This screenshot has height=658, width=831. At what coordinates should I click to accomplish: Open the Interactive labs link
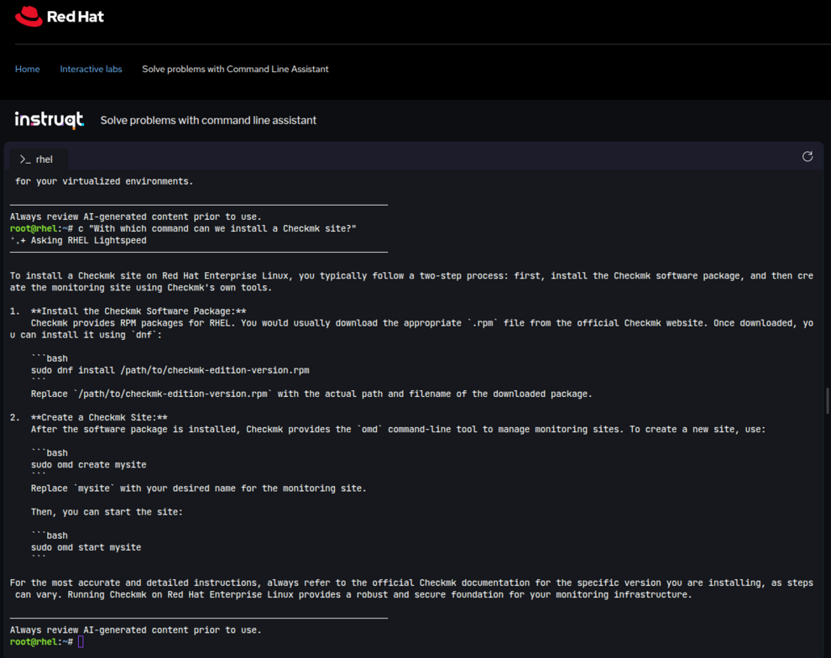point(91,69)
